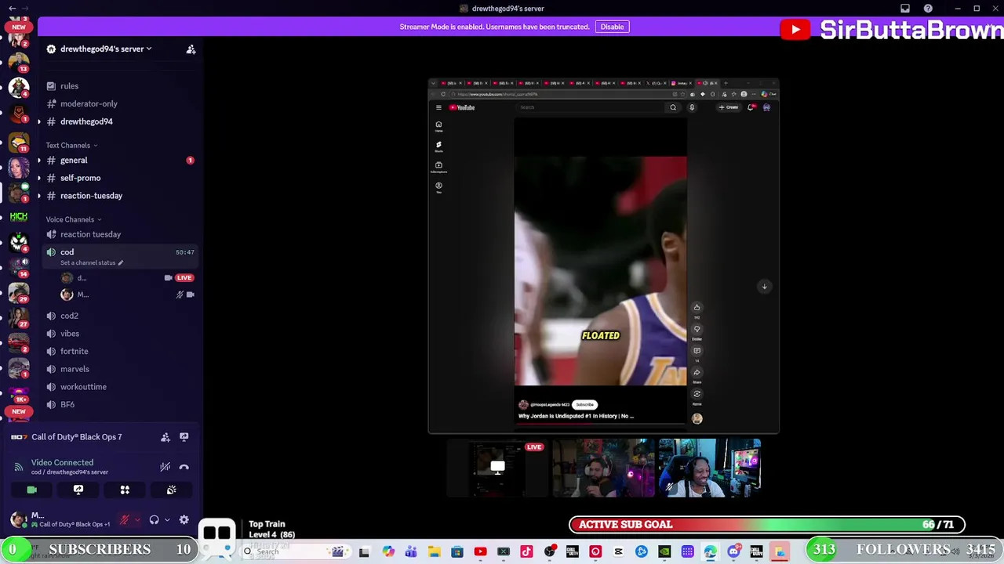The width and height of the screenshot is (1004, 564).
Task: Select the LIVE user in cod channel
Action: [x=128, y=278]
